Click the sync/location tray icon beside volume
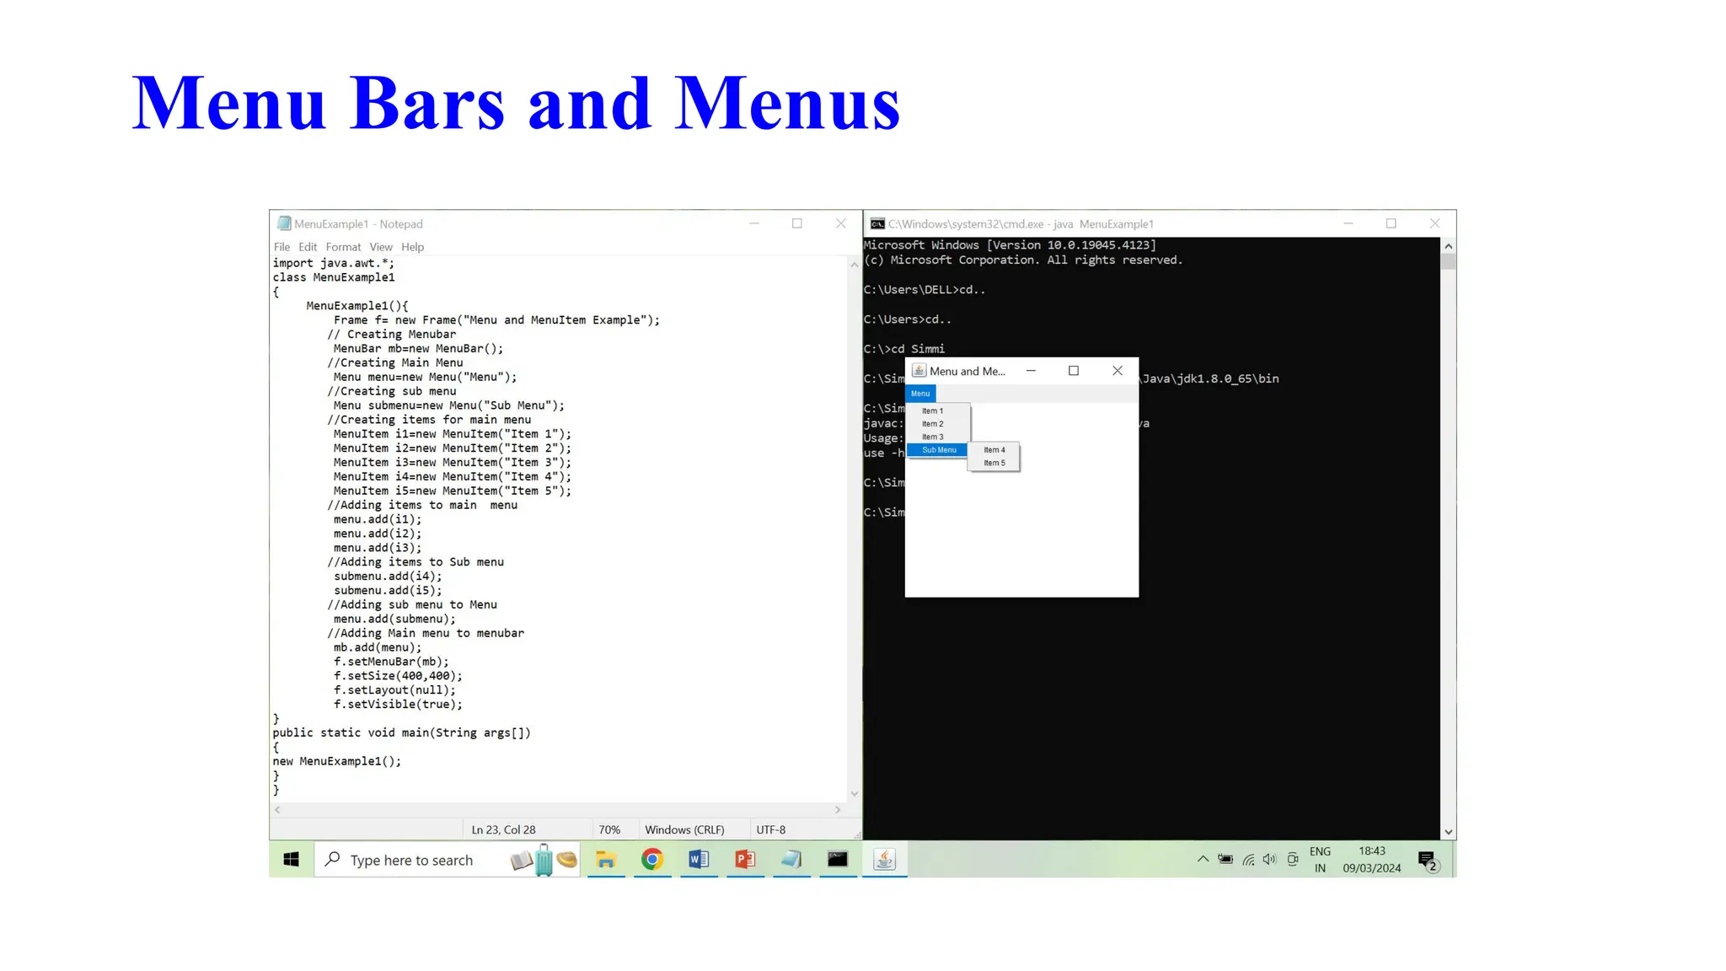 (1292, 859)
